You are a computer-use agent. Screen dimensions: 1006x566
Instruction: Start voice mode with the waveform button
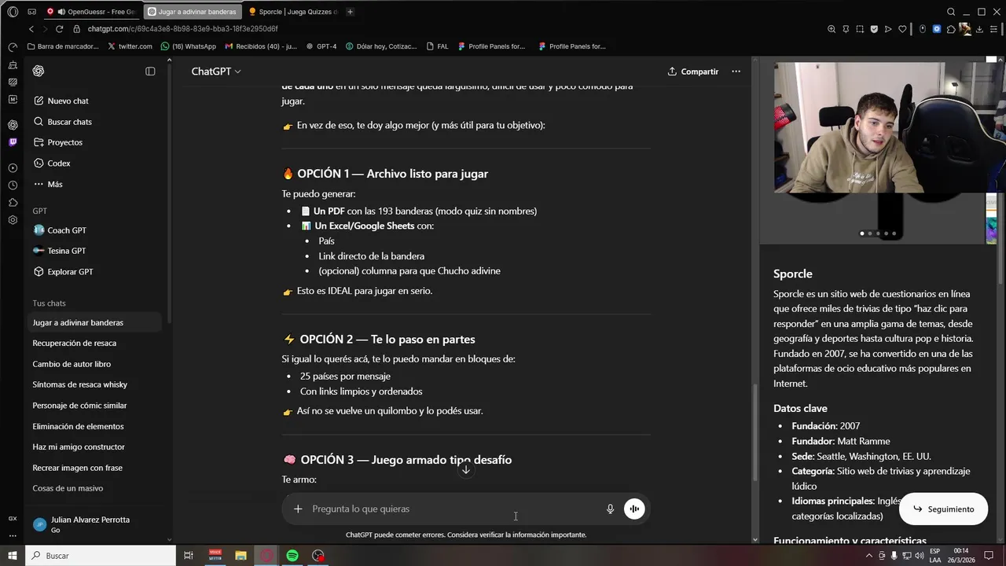click(633, 509)
